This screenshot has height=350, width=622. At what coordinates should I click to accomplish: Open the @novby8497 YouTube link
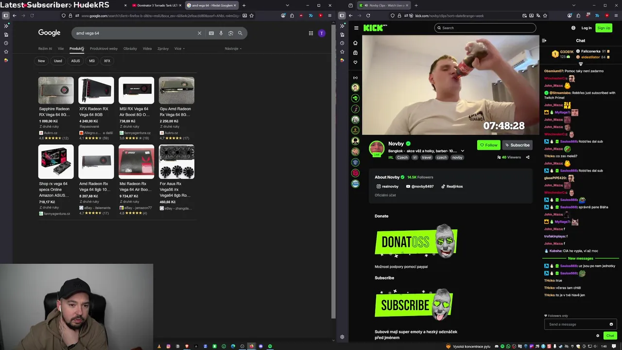(x=420, y=186)
